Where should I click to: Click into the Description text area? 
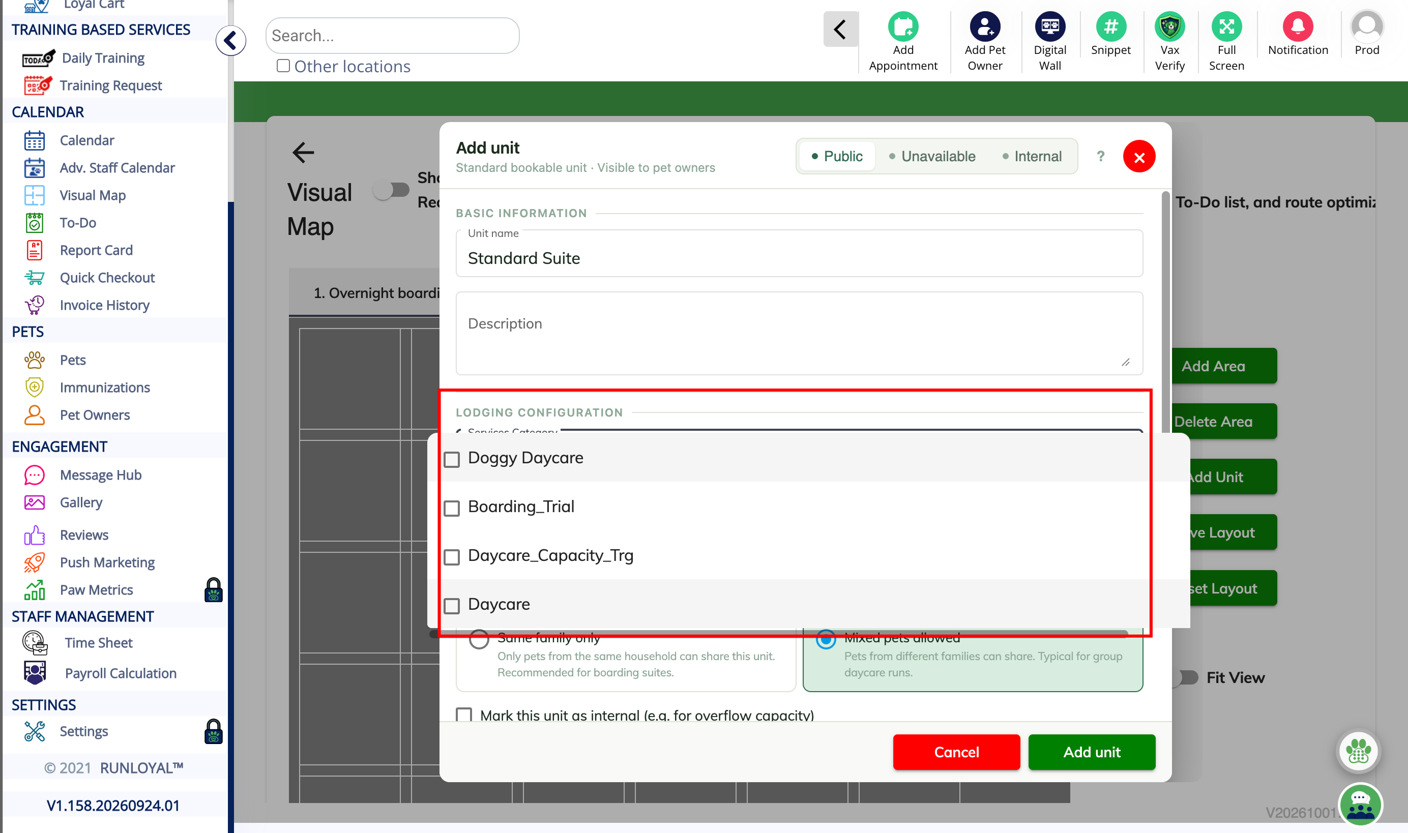799,333
